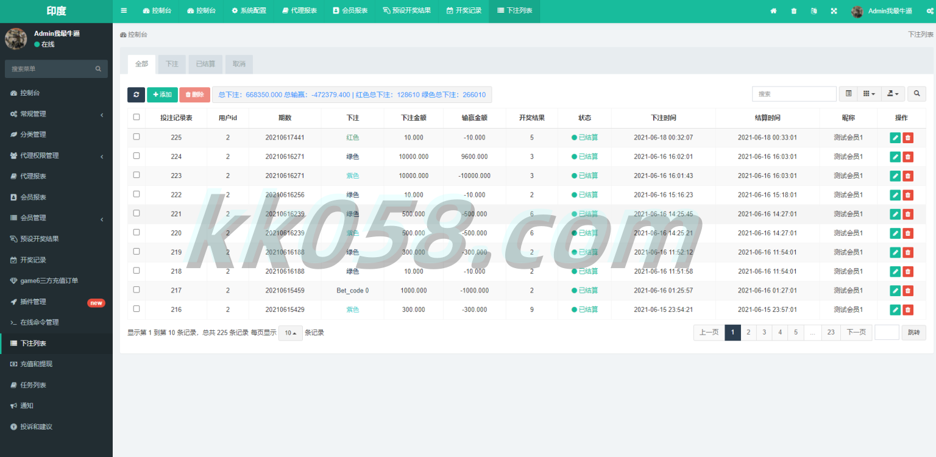Focus the sidebar 搜索菜单 field
Image resolution: width=936 pixels, height=457 pixels.
pos(50,69)
